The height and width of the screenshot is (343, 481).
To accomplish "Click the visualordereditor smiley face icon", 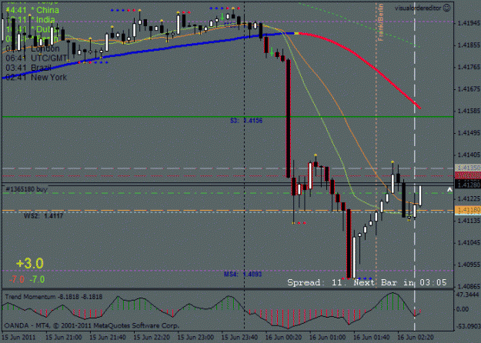I will (x=447, y=8).
